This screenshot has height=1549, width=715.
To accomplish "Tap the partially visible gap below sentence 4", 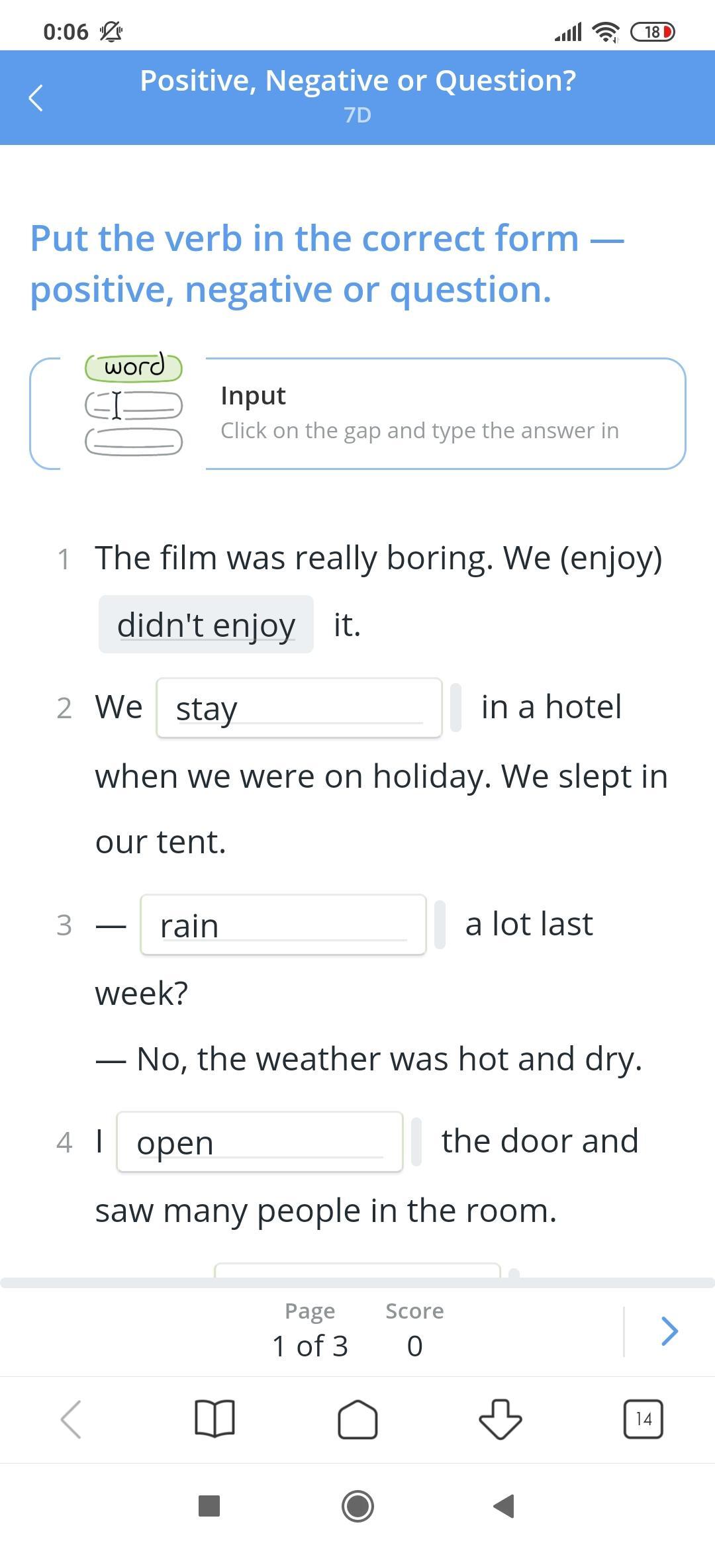I will pos(358,1270).
